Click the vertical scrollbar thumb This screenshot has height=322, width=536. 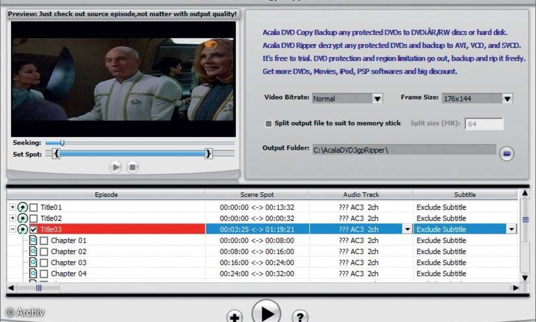click(x=525, y=220)
